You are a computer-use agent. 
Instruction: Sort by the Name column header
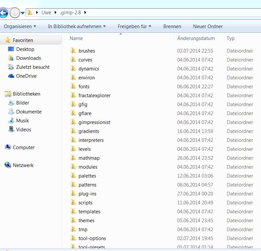[76, 38]
